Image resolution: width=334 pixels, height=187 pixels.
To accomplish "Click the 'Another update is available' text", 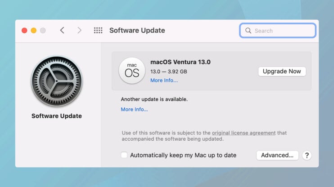I will [154, 99].
